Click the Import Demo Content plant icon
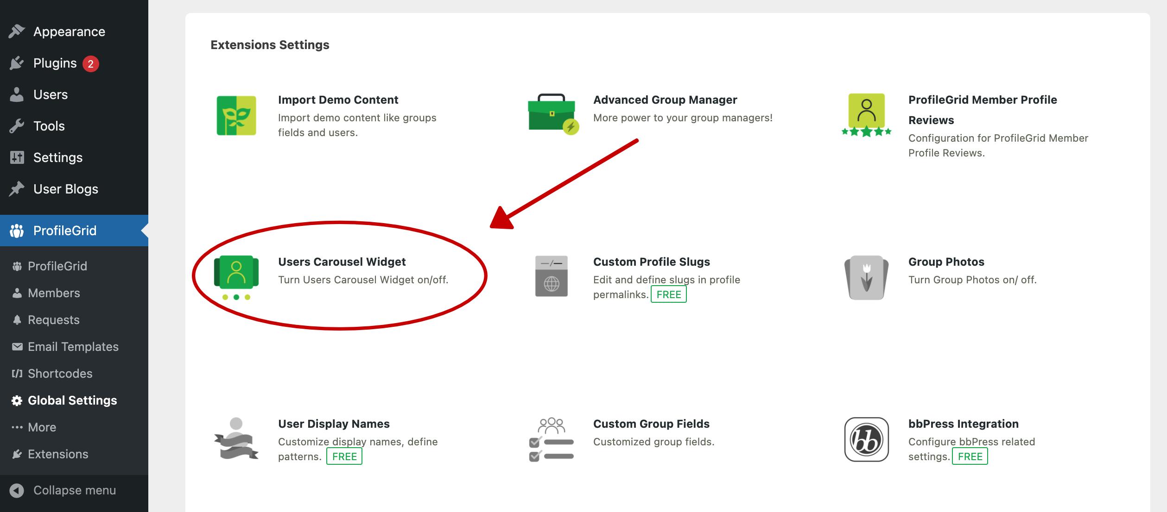 (x=236, y=116)
